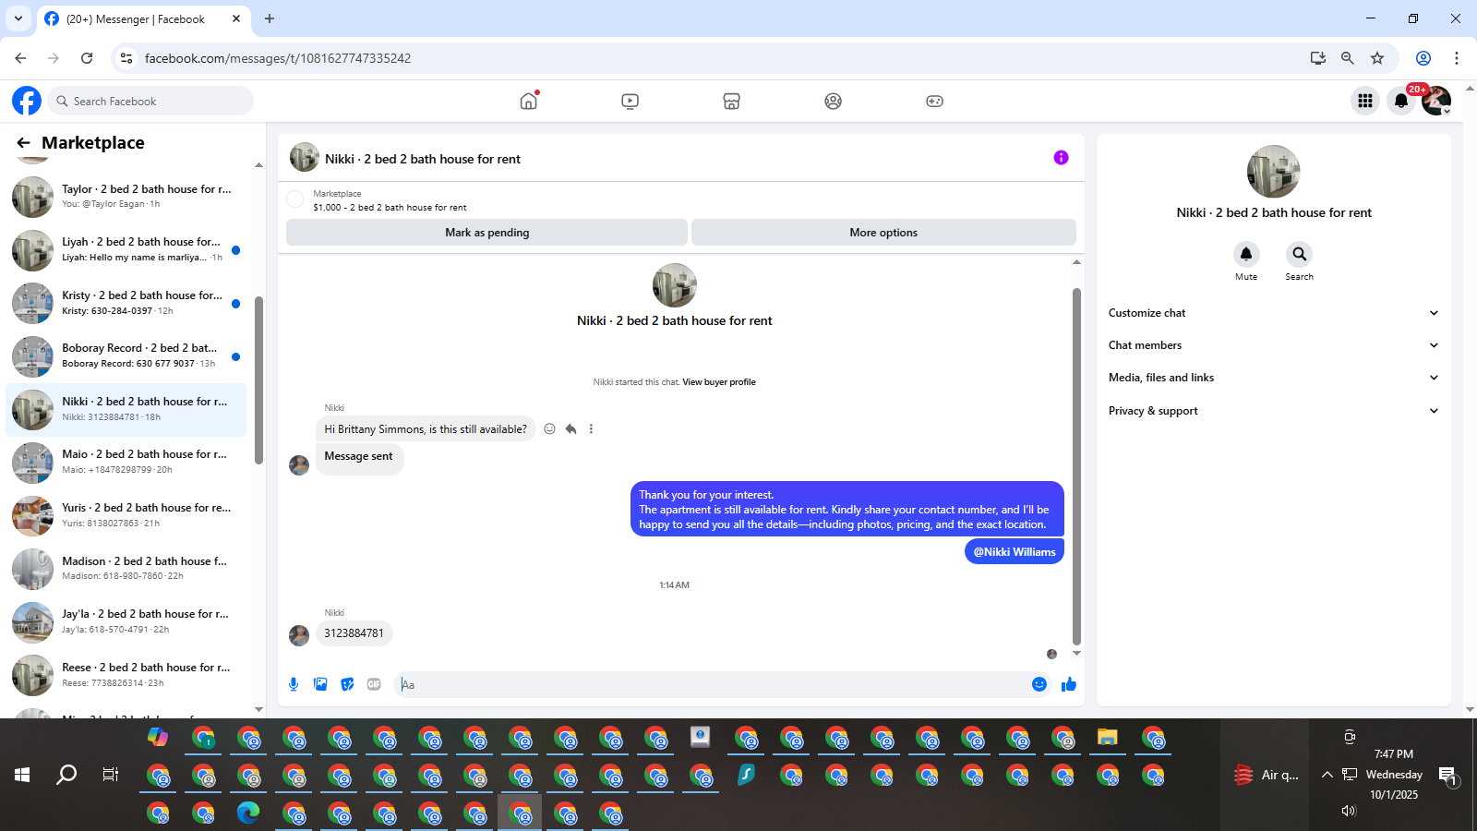Expand Chat members section
The image size is (1477, 831).
[1273, 345]
